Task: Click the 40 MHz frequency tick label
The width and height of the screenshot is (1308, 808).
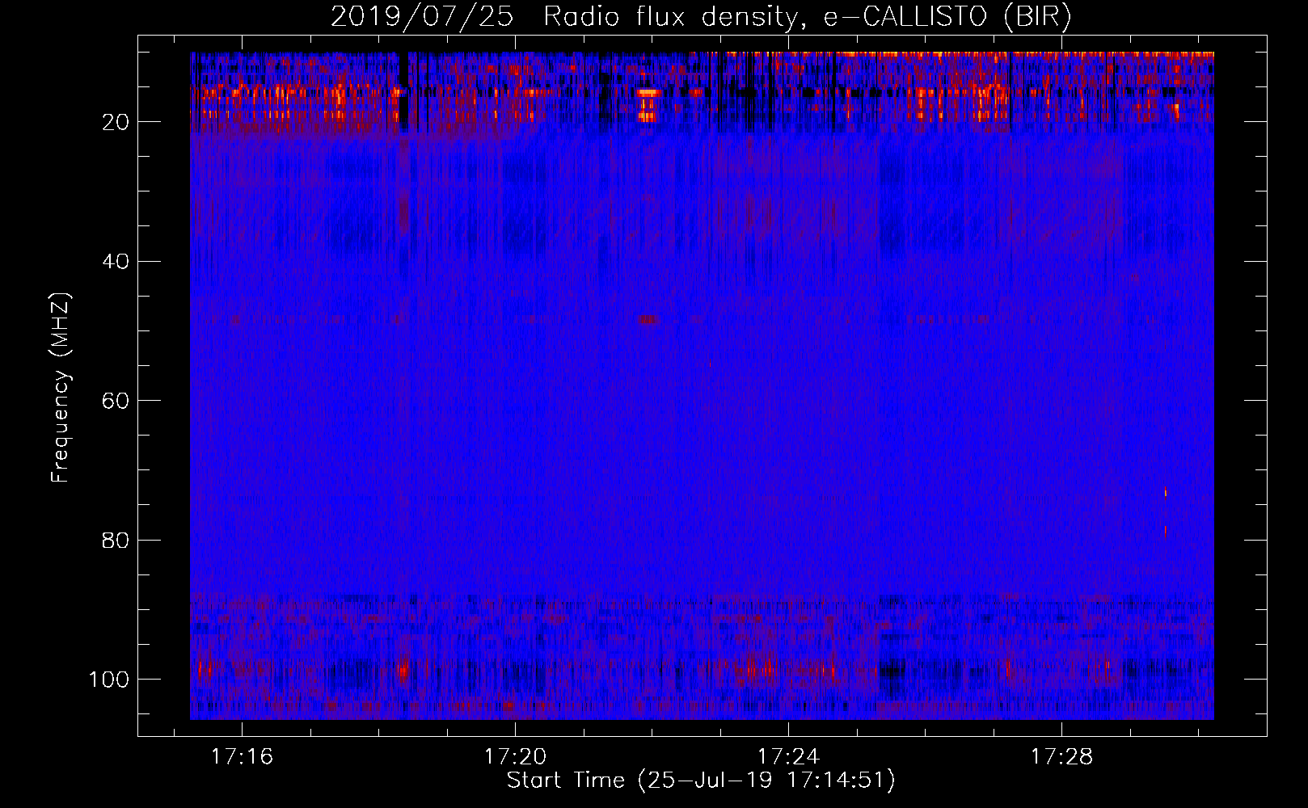Action: coord(116,261)
